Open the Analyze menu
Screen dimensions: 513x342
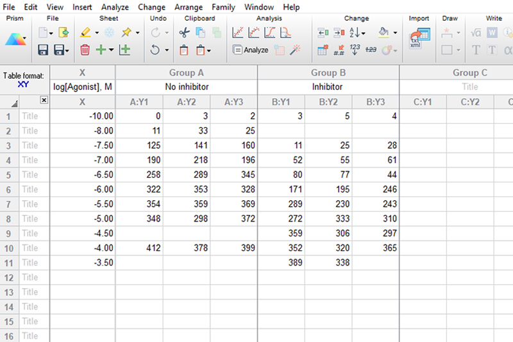tap(115, 7)
